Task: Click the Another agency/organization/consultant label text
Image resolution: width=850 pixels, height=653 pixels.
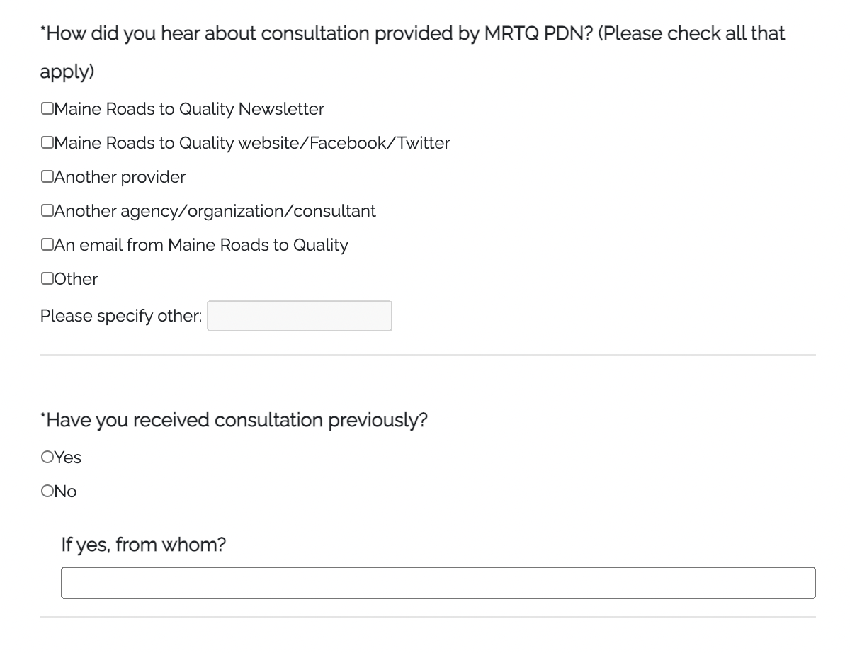Action: pyautogui.click(x=215, y=211)
